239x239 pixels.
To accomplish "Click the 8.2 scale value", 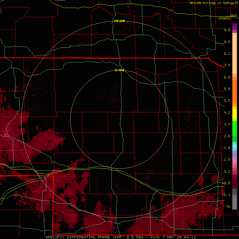I will pos(227,53).
